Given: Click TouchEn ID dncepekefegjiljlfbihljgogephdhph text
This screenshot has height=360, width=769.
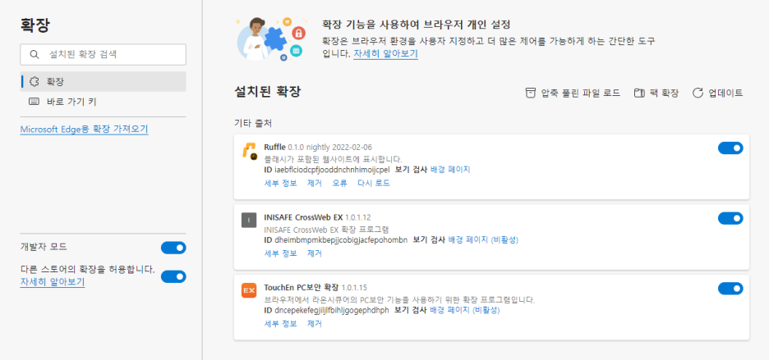Looking at the screenshot, I should [326, 310].
